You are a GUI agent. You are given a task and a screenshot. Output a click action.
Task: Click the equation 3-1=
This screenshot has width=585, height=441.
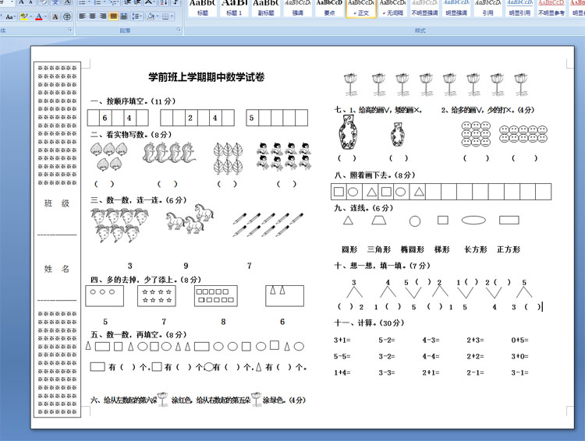519,372
